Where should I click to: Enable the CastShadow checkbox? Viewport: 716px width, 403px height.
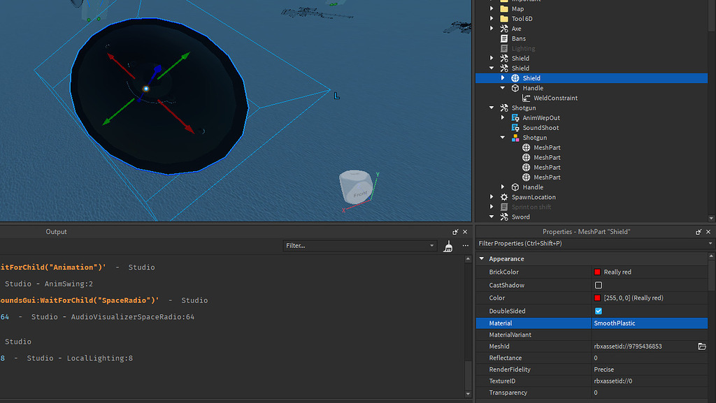tap(598, 285)
